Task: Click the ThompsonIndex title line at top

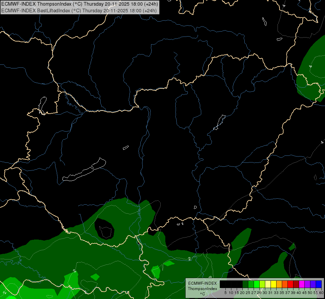Action: tap(80, 4)
